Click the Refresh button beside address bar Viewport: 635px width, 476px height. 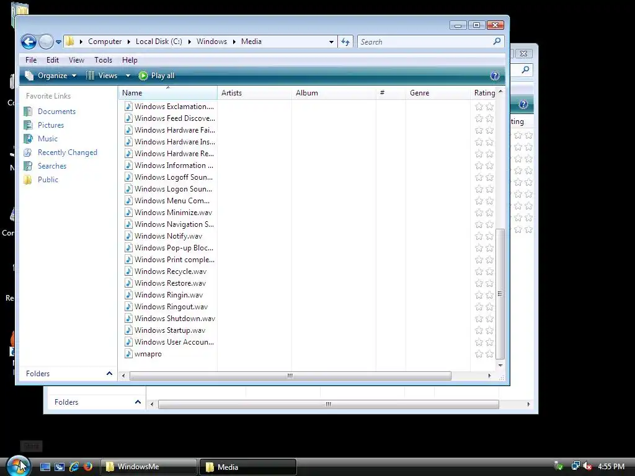pos(345,42)
